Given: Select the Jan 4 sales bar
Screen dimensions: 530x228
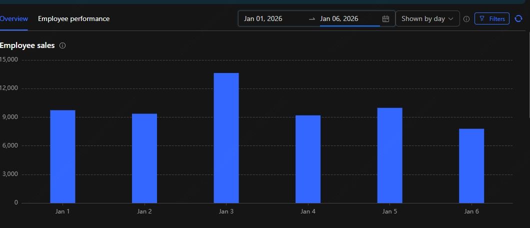Looking at the screenshot, I should point(308,159).
